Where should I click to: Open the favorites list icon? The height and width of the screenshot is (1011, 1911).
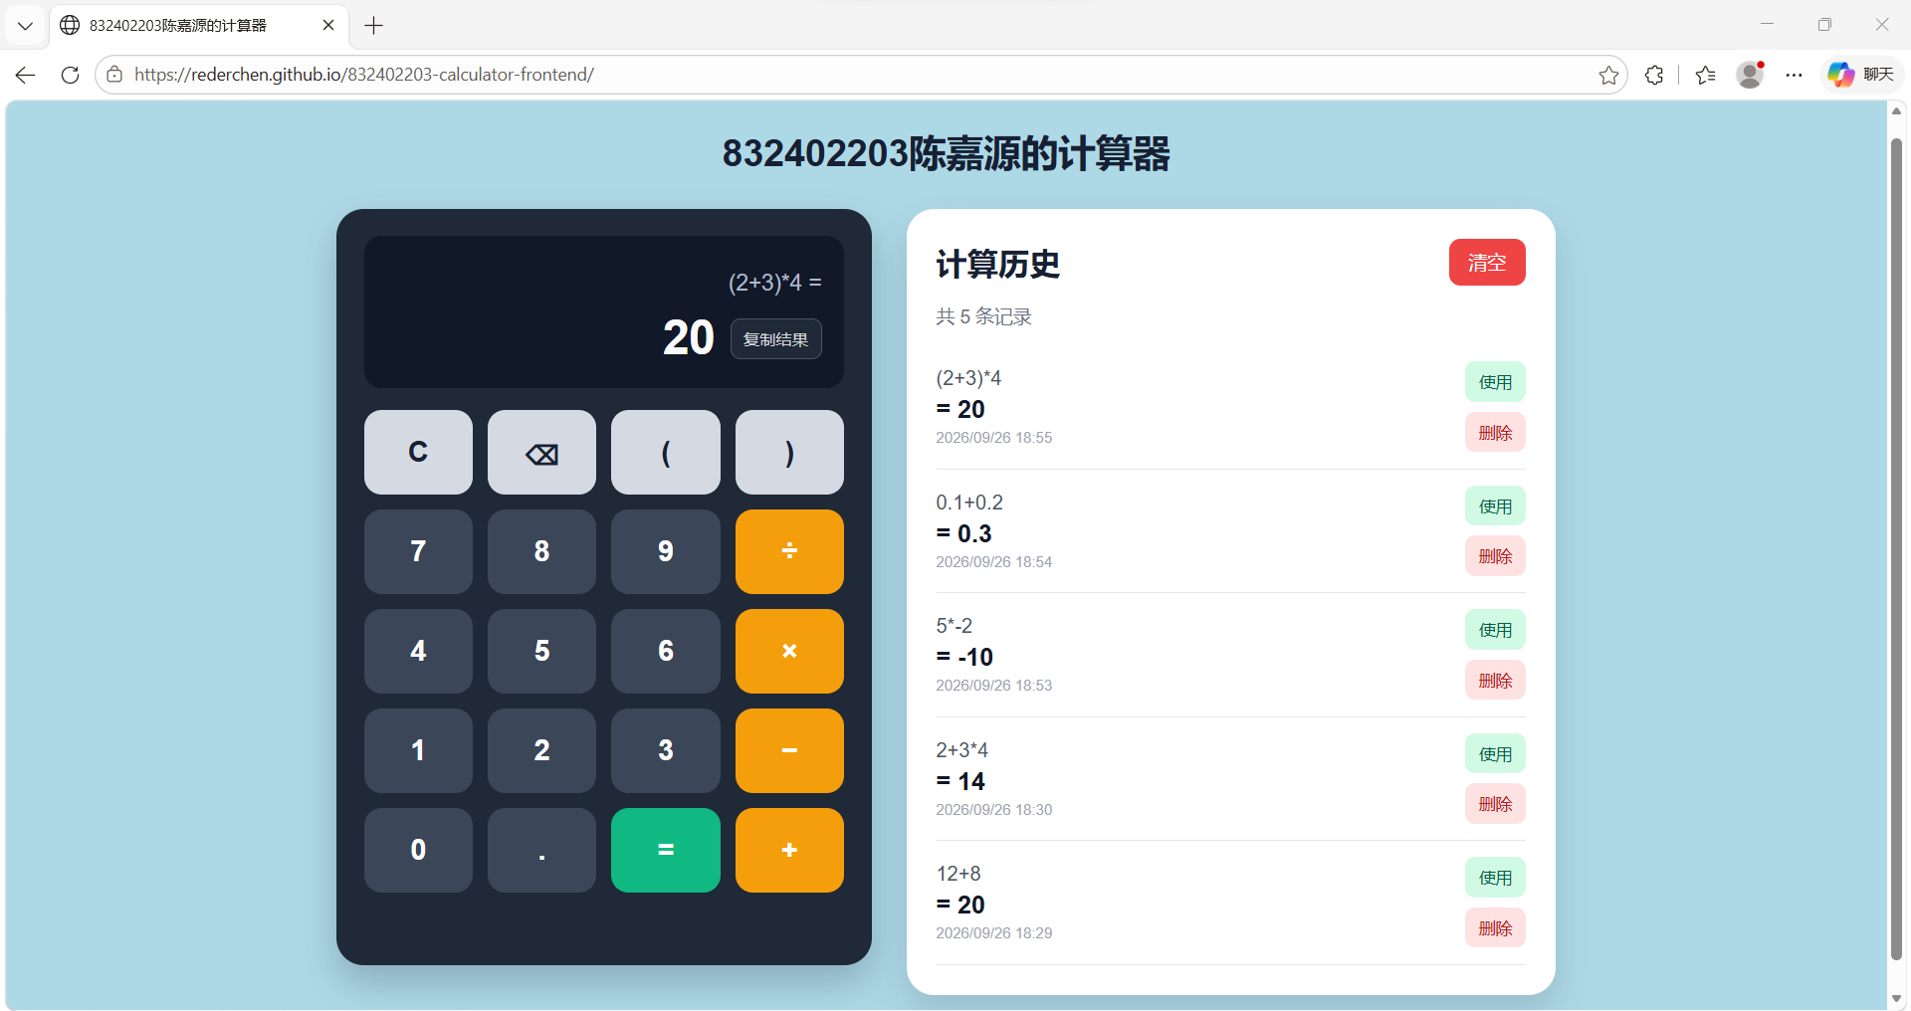(1706, 75)
